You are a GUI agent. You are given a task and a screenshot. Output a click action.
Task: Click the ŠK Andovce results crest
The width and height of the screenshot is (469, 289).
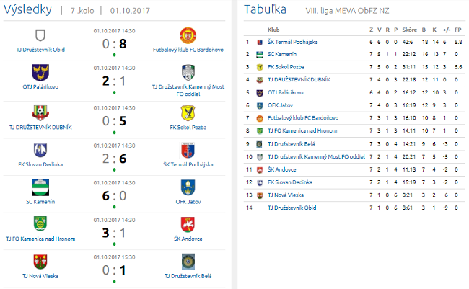coord(188,225)
